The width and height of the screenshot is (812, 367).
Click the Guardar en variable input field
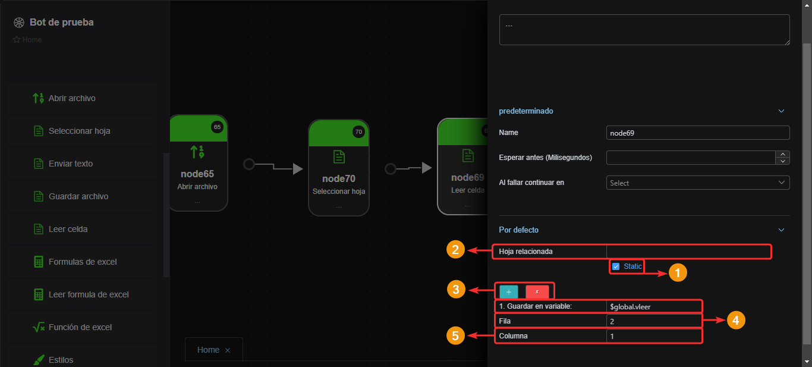(654, 306)
